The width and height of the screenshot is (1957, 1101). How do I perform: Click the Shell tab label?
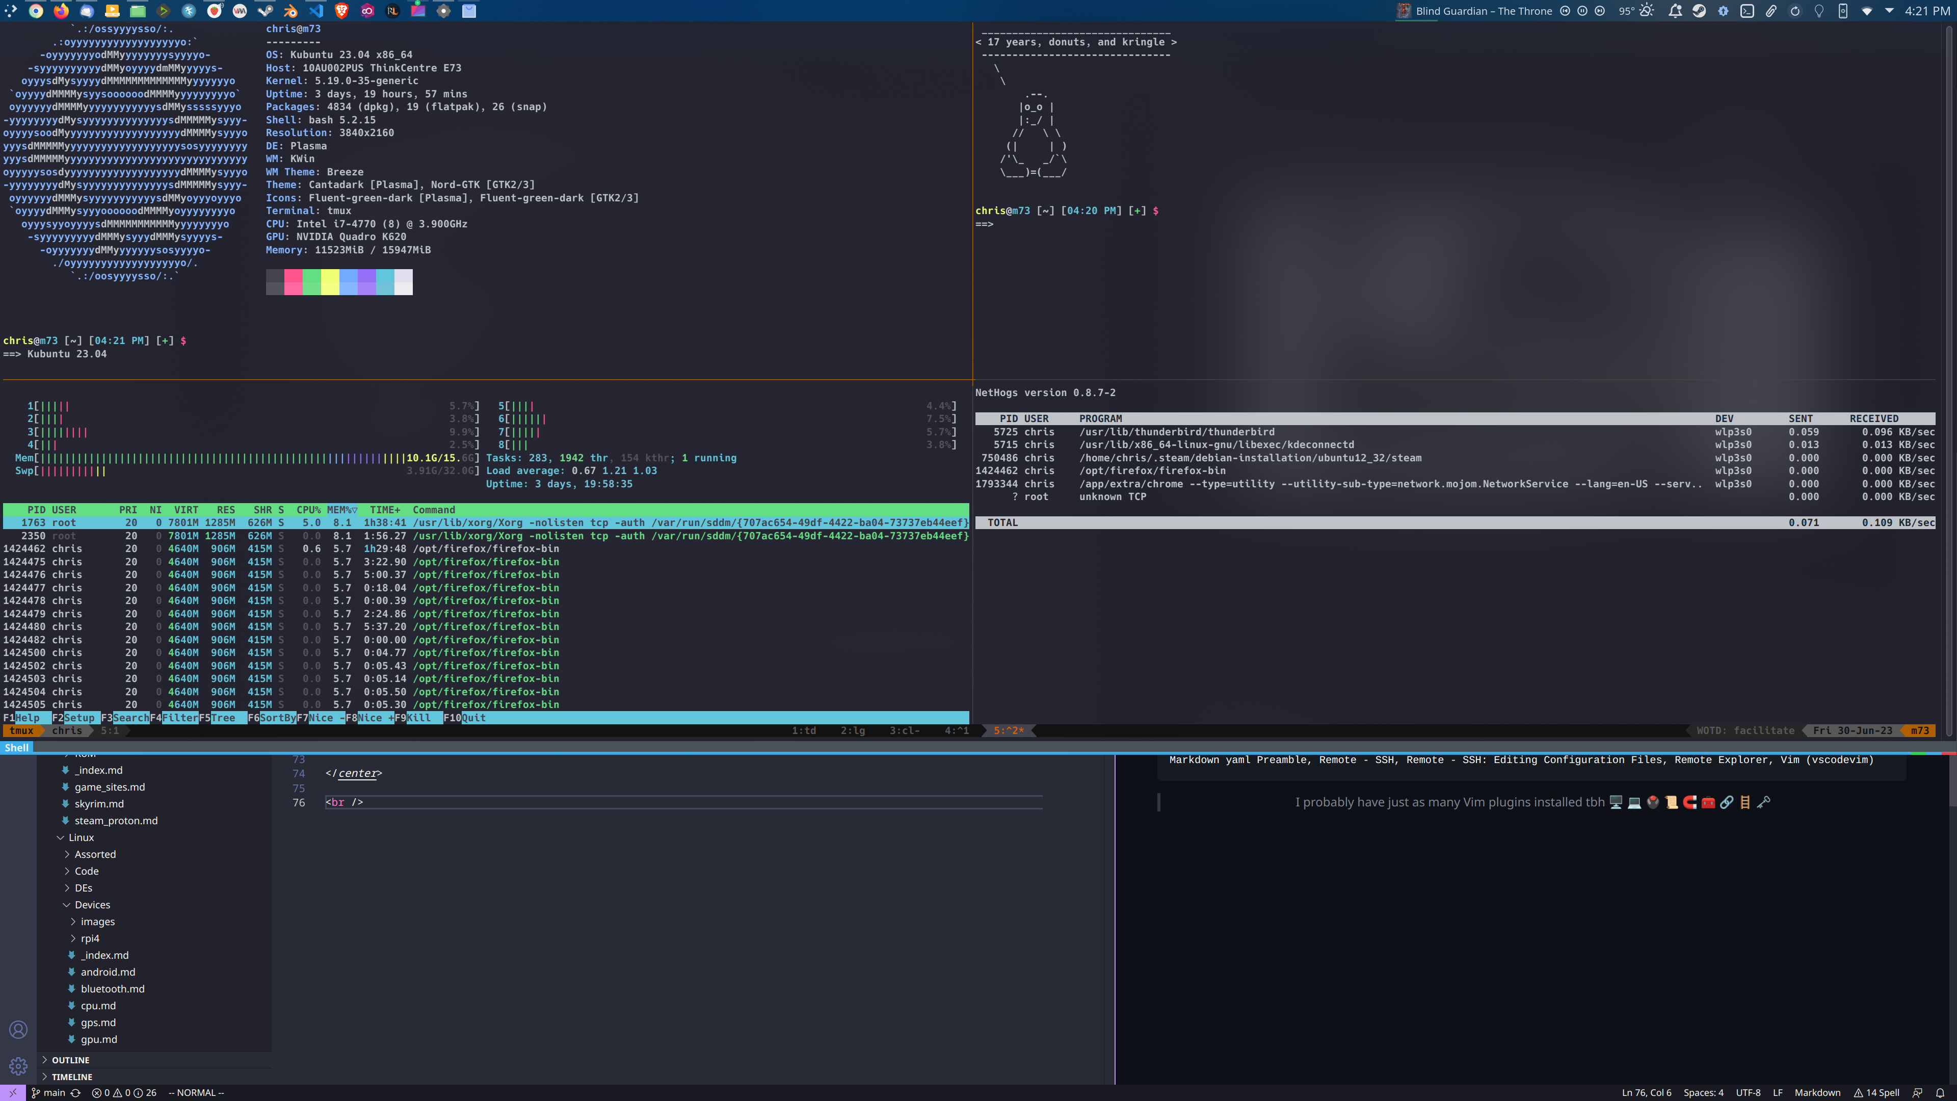[x=16, y=748]
